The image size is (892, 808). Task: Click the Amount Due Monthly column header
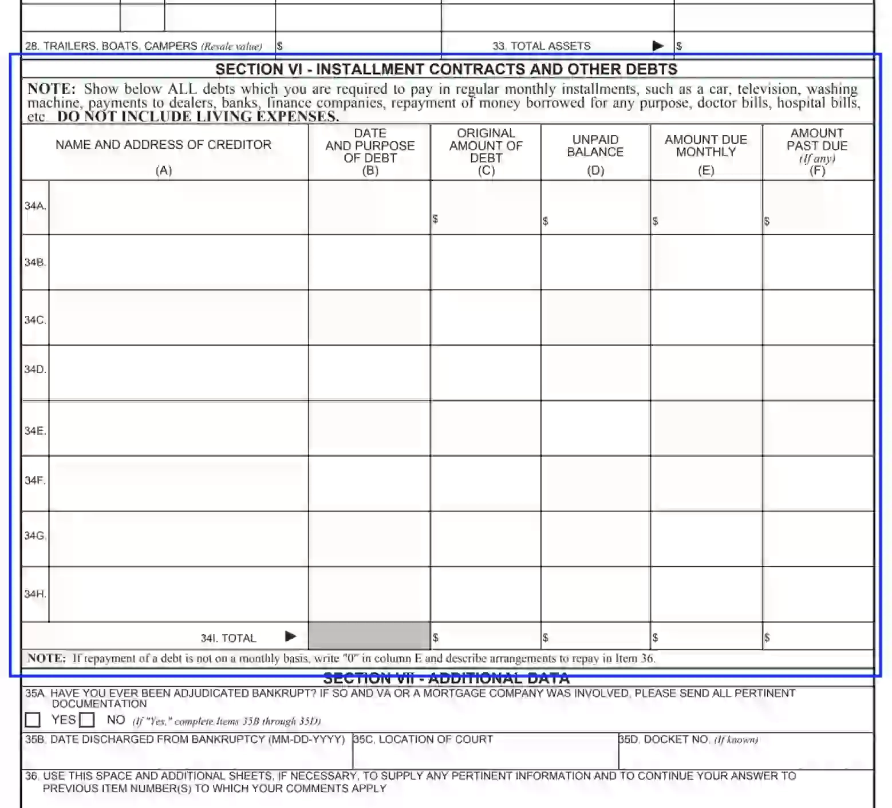(706, 146)
